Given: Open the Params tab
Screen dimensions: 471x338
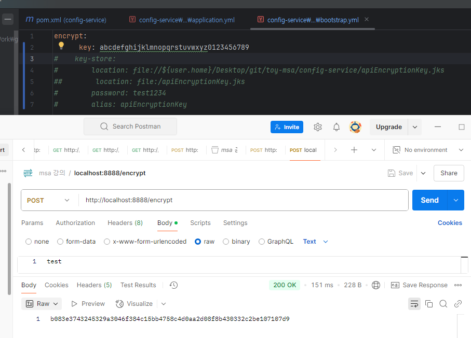Looking at the screenshot, I should (32, 223).
